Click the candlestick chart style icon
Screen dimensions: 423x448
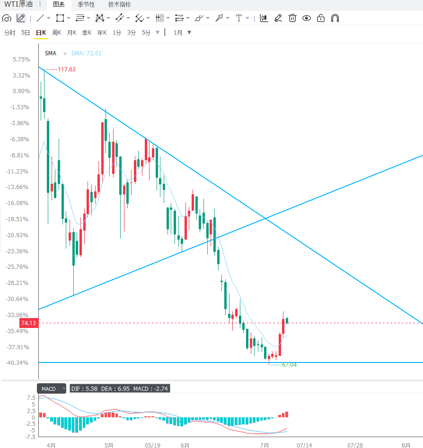pos(264,18)
